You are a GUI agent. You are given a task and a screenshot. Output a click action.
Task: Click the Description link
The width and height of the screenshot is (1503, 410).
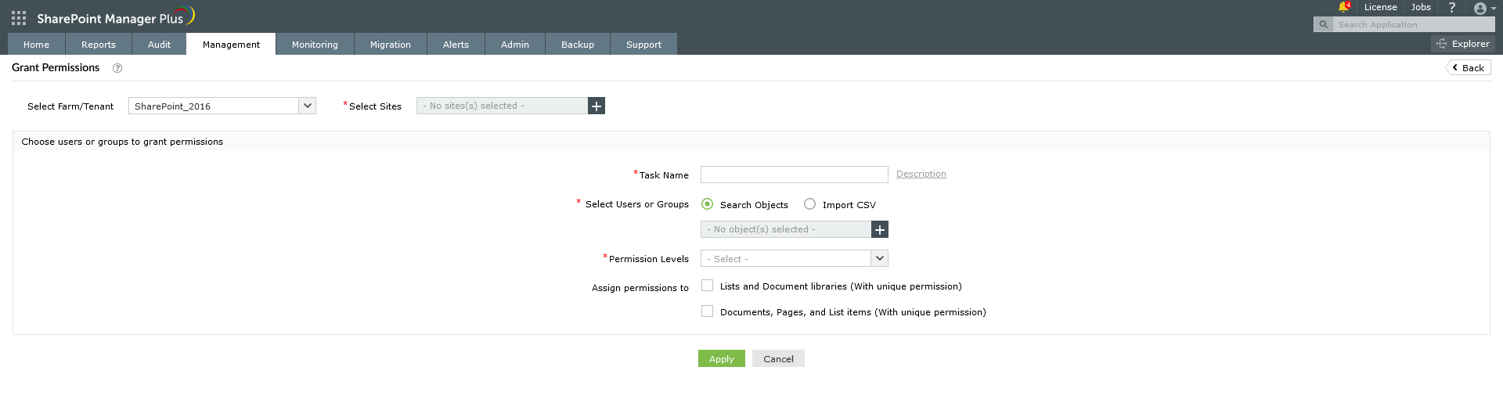pos(921,174)
